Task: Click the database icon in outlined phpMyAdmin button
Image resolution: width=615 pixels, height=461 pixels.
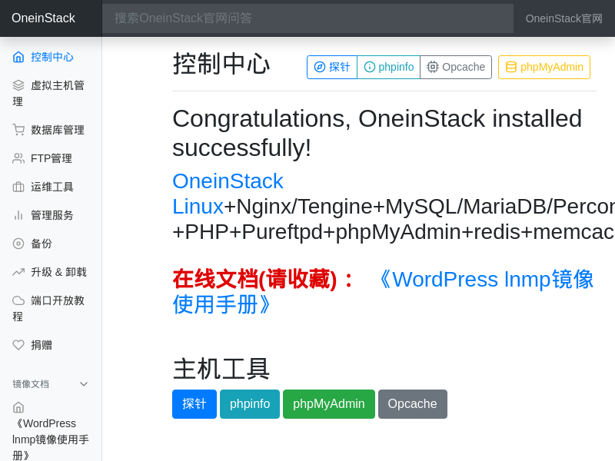Action: click(x=511, y=67)
